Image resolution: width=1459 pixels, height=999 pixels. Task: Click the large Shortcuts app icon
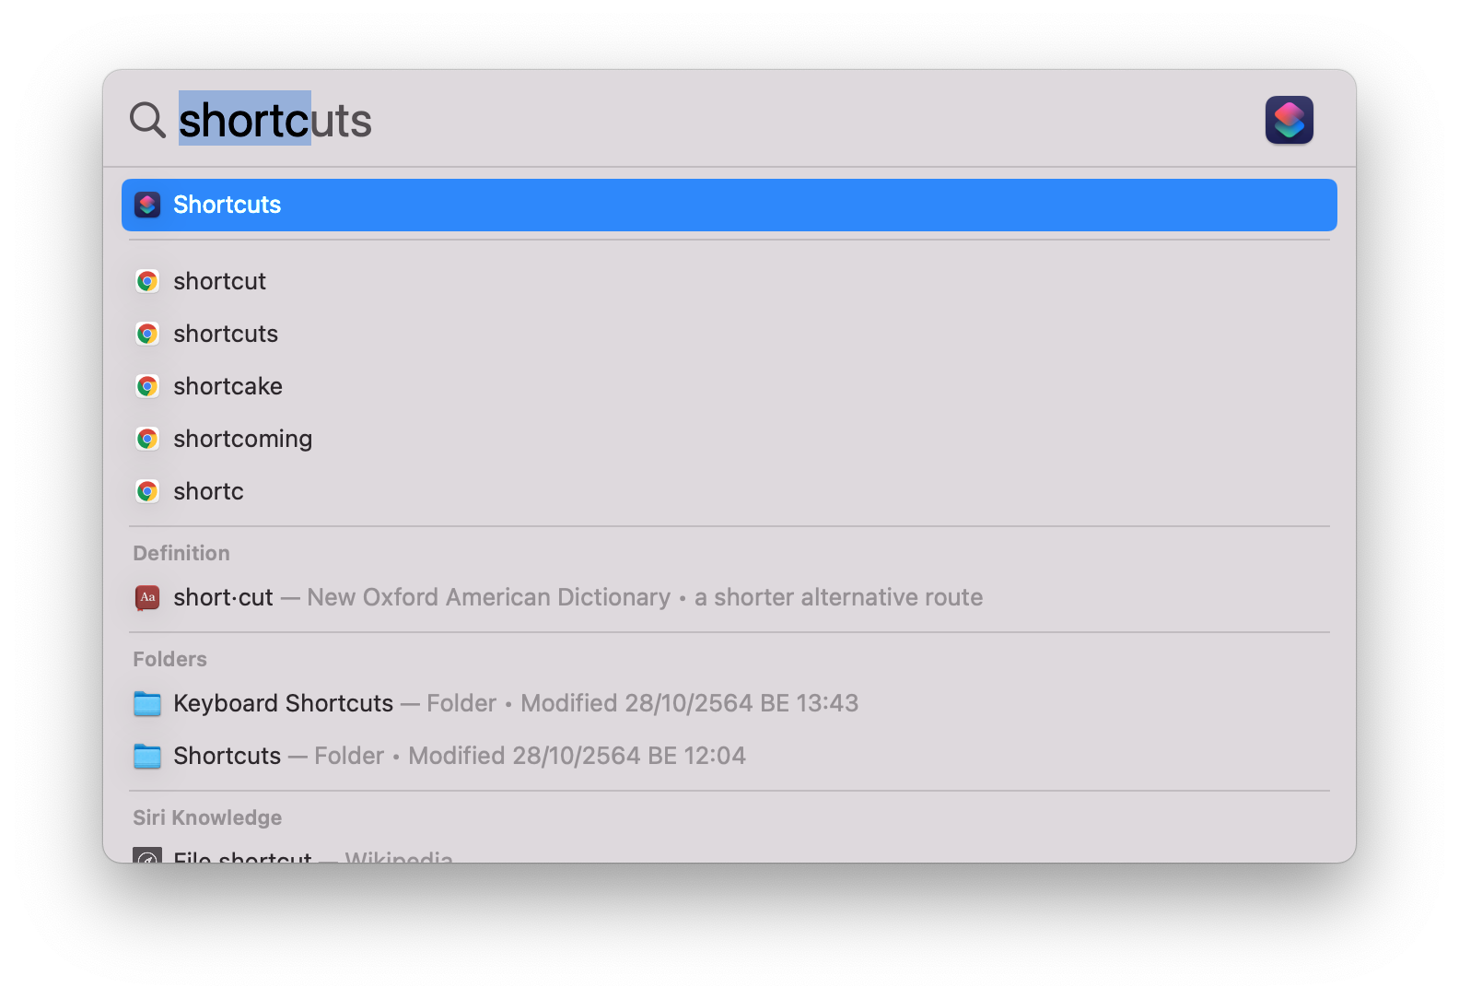point(1289,120)
